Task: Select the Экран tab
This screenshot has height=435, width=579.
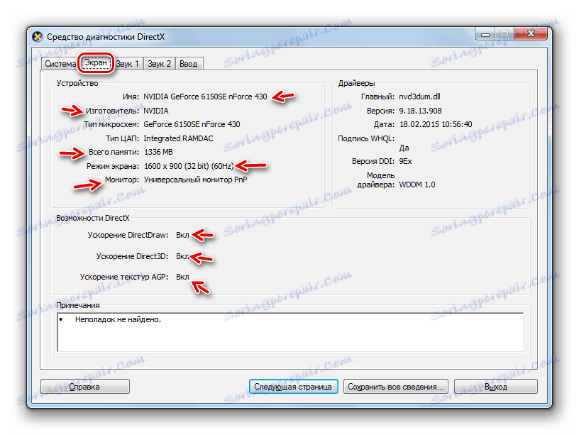Action: (96, 62)
